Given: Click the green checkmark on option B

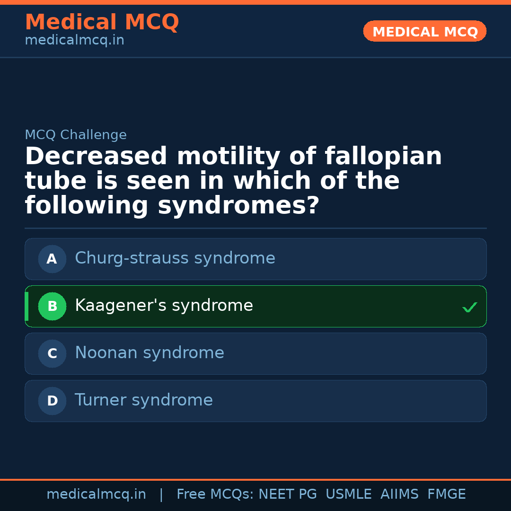Looking at the screenshot, I should tap(469, 307).
